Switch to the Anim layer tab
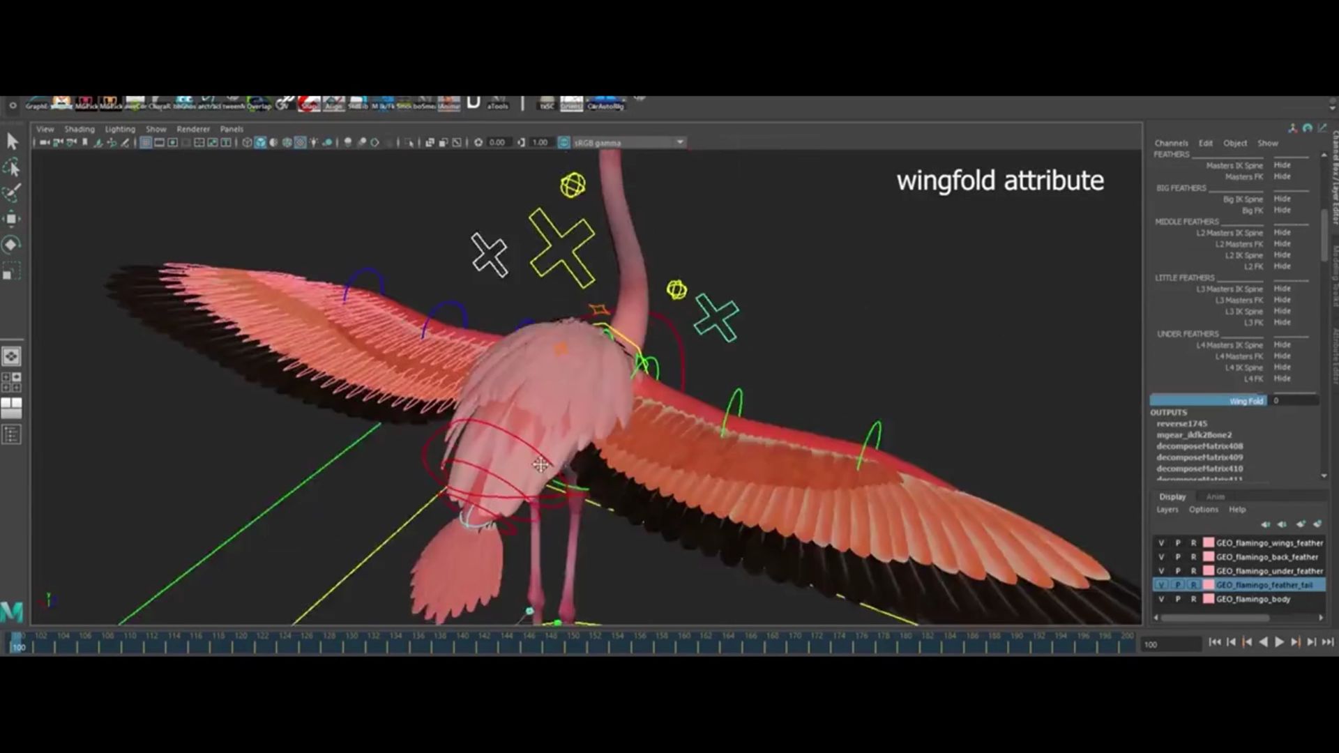The width and height of the screenshot is (1339, 753). [x=1216, y=496]
